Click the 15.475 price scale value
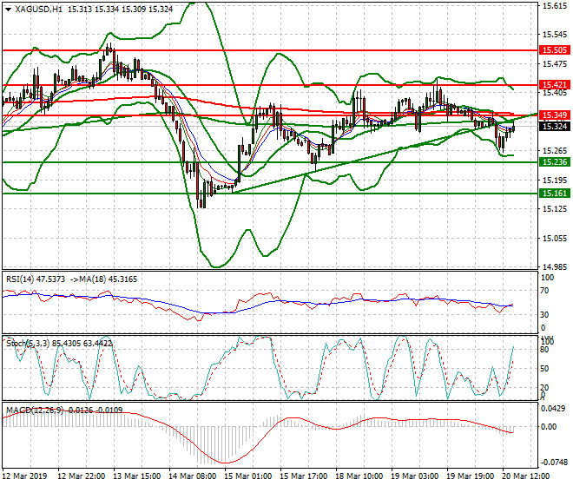573x486 pixels. [555, 64]
